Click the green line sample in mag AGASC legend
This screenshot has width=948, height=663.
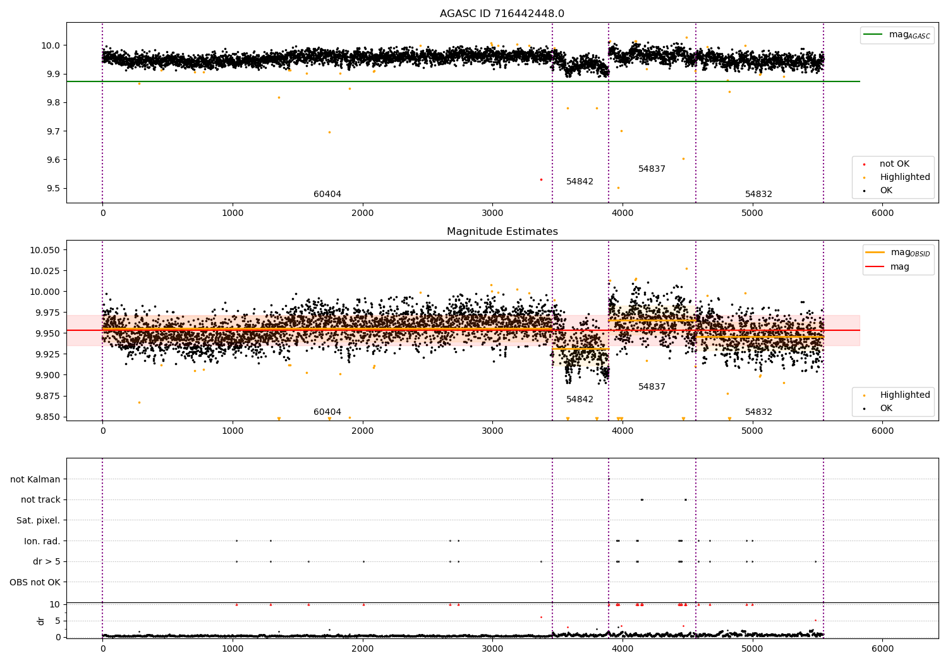coord(874,35)
